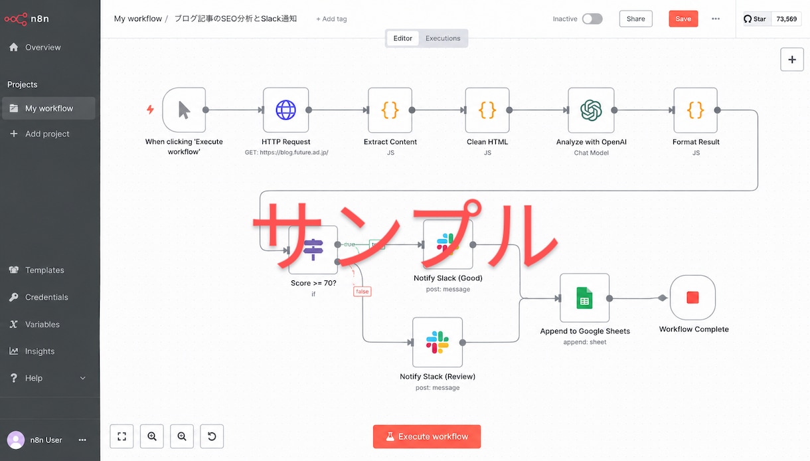This screenshot has height=461, width=810.
Task: Click the Chat Model subtitle text
Action: 591,153
